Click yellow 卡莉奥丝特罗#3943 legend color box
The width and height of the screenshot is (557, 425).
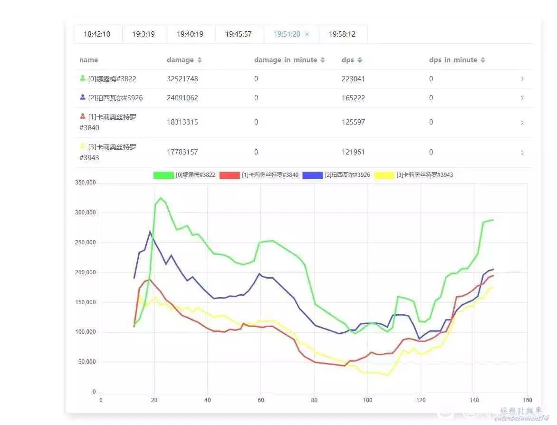[384, 175]
